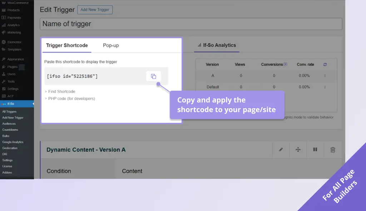Refresh the analytics table stats

tap(325, 65)
